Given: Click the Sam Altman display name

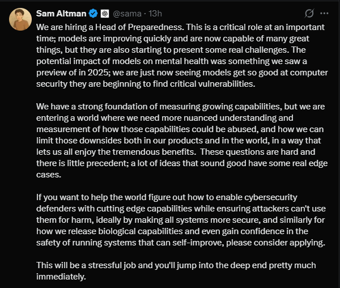Looking at the screenshot, I should pos(59,13).
